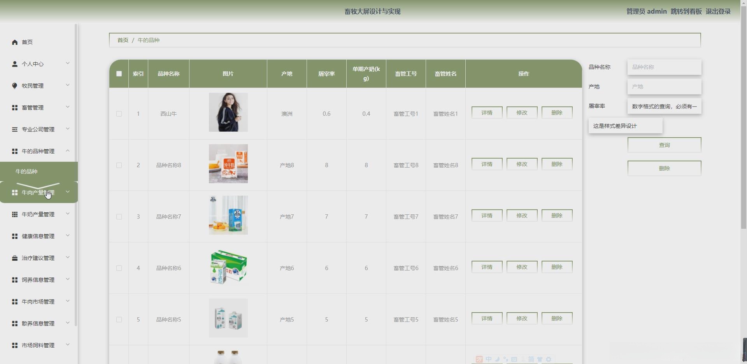Open the 首页 sidebar menu item
Image resolution: width=747 pixels, height=364 pixels.
(x=37, y=42)
